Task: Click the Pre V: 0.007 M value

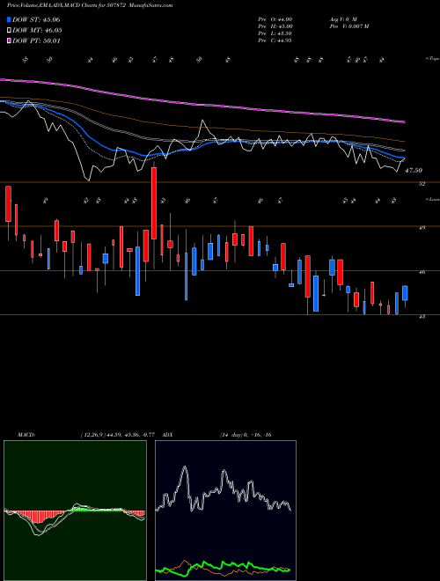Action: tap(348, 26)
